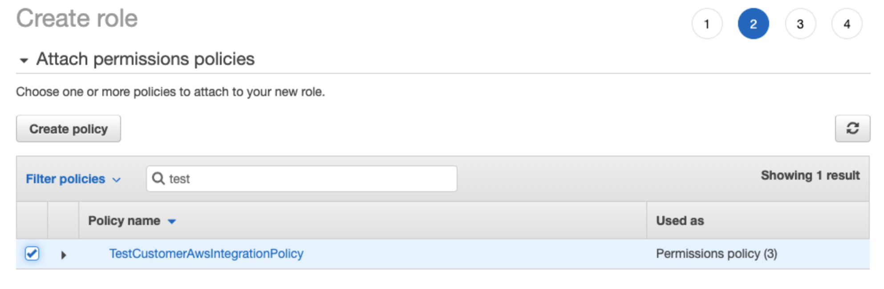Screen dimensions: 884x289
Task: Click the refresh policies icon button
Action: tap(852, 128)
